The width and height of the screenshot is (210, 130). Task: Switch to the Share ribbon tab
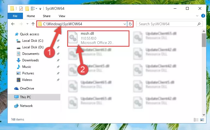click(x=47, y=16)
